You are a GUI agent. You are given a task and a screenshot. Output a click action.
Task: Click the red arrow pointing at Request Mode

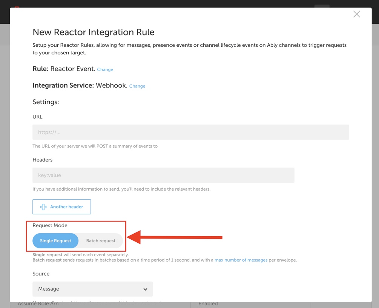pyautogui.click(x=175, y=237)
